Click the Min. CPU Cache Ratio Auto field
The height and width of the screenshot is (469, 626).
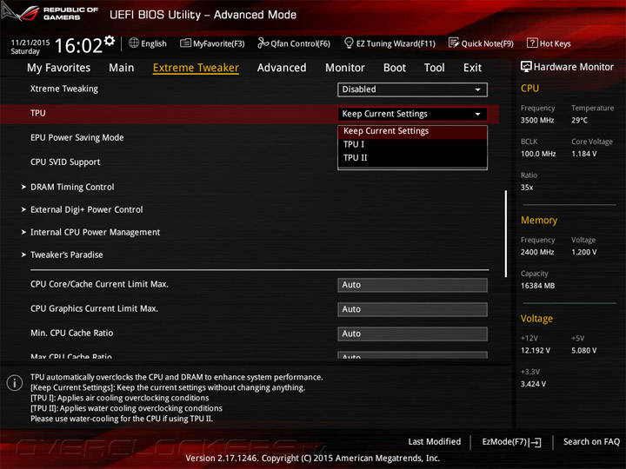pyautogui.click(x=412, y=334)
